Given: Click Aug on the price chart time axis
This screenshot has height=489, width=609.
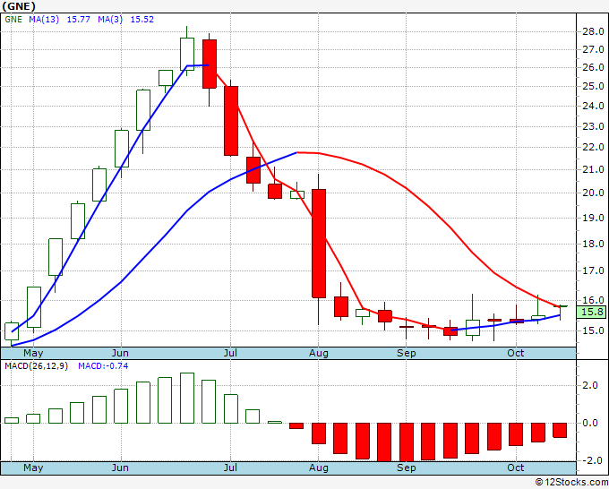Looking at the screenshot, I should (x=319, y=354).
